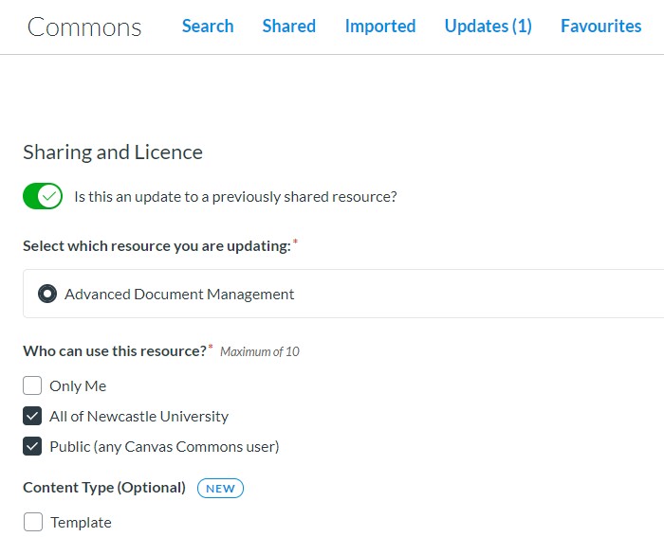Click the 'Sharing and Licence' heading
Image resolution: width=664 pixels, height=537 pixels.
(x=113, y=152)
